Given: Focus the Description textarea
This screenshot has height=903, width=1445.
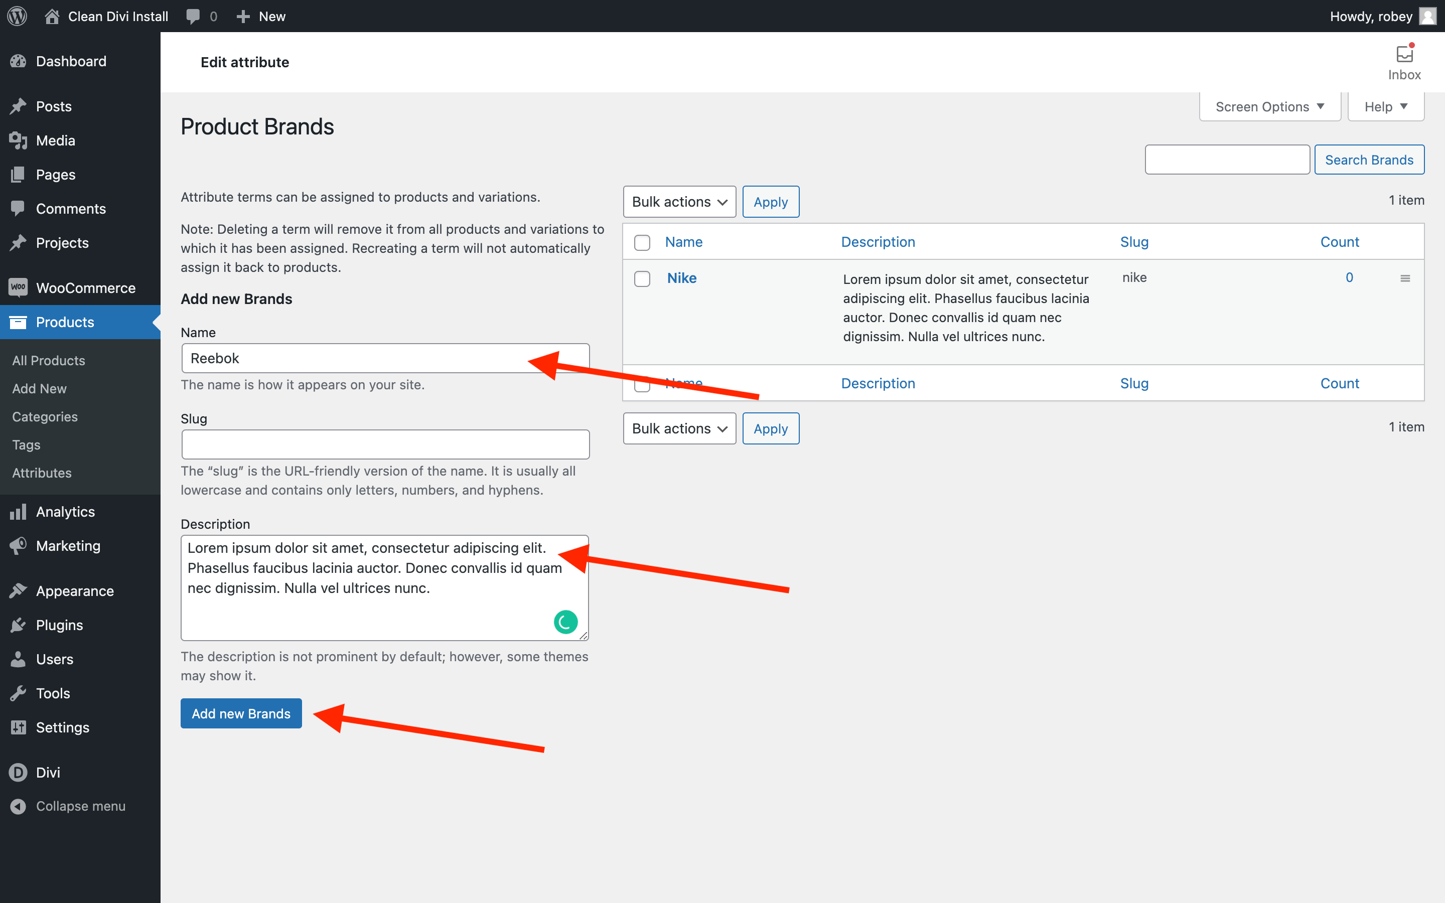Looking at the screenshot, I should pyautogui.click(x=385, y=587).
